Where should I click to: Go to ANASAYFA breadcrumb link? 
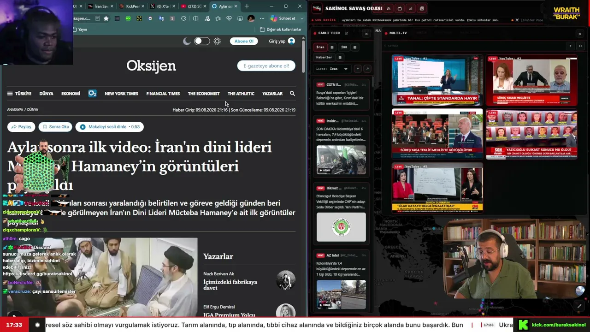point(15,110)
